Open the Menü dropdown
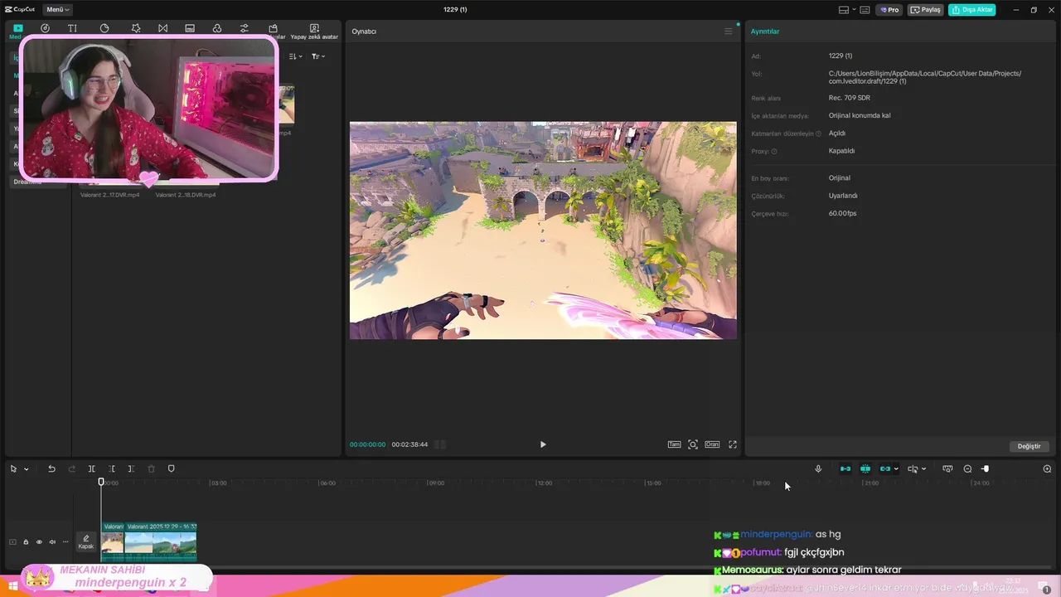This screenshot has width=1061, height=597. [x=57, y=10]
